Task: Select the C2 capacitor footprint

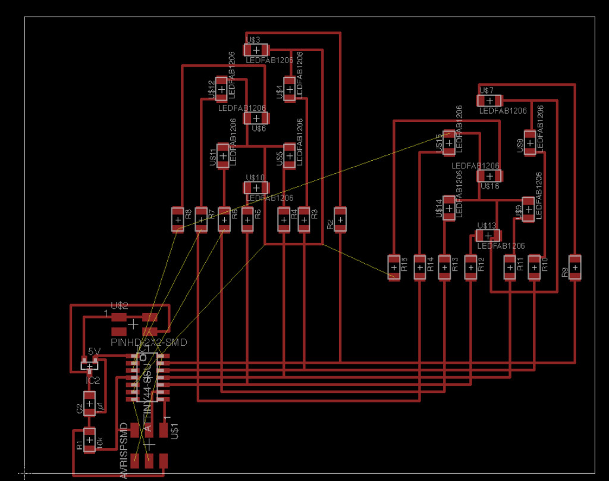Action: pyautogui.click(x=90, y=404)
